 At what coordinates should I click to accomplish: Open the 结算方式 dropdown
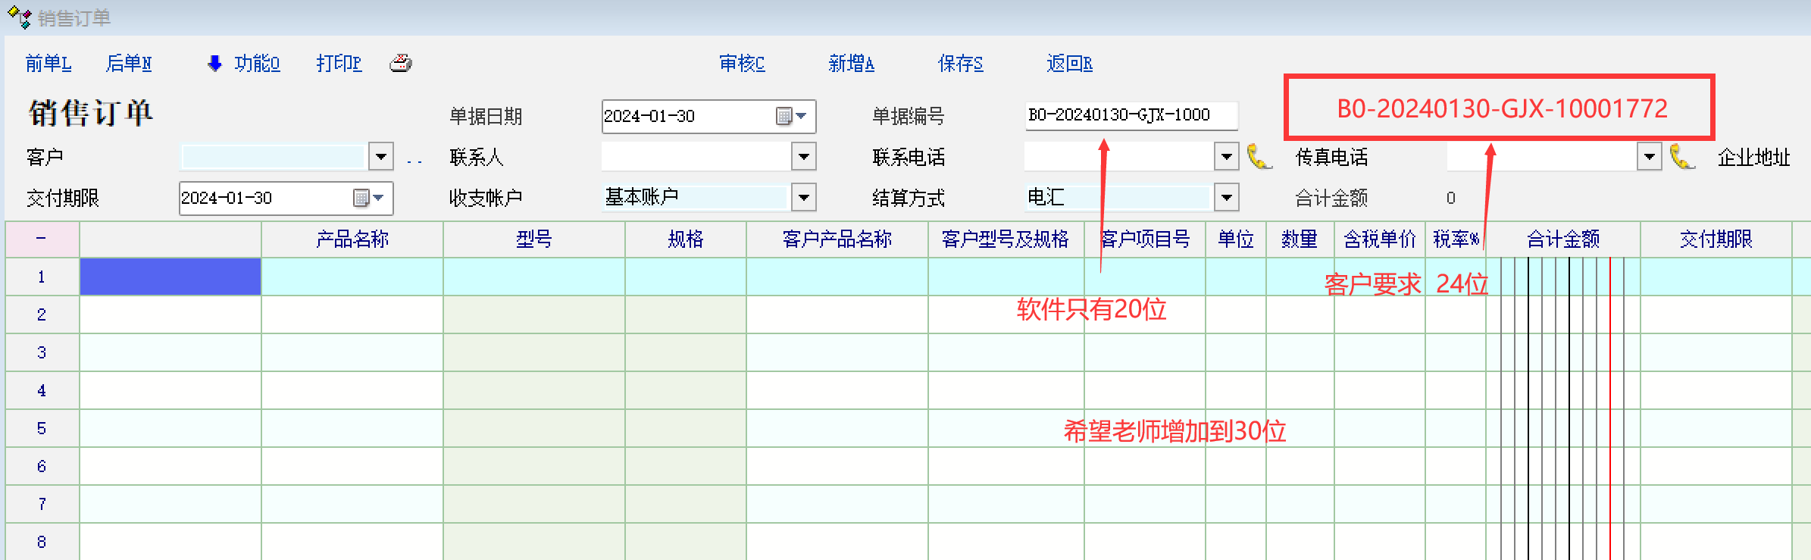tap(1227, 198)
